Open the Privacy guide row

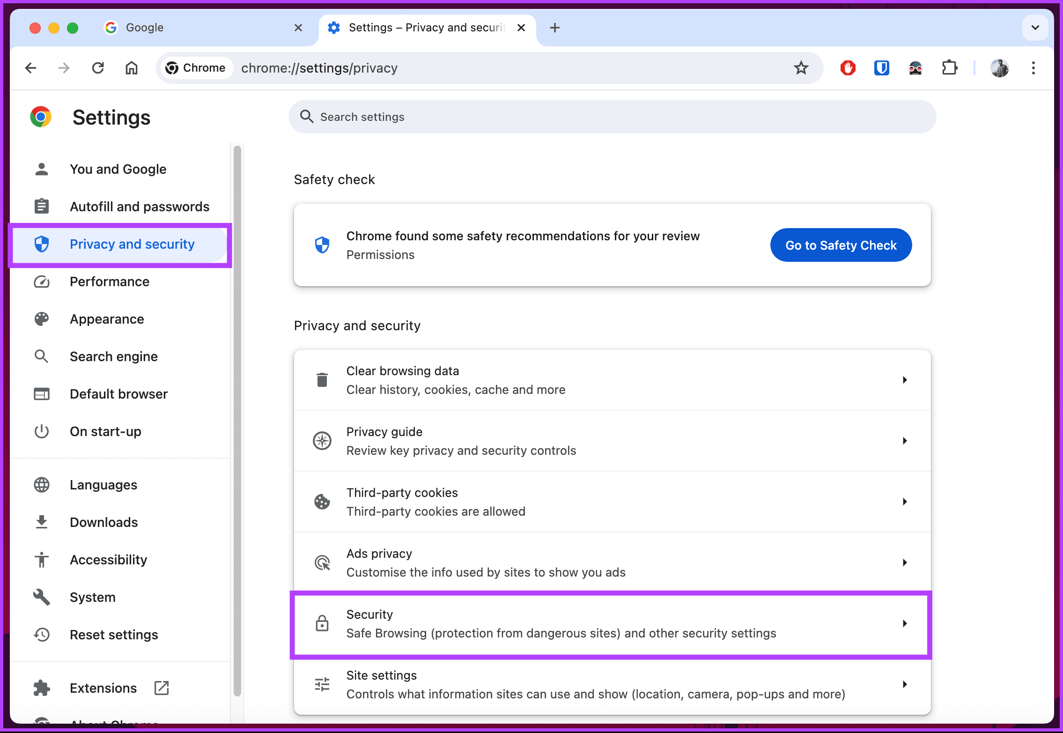pos(612,441)
